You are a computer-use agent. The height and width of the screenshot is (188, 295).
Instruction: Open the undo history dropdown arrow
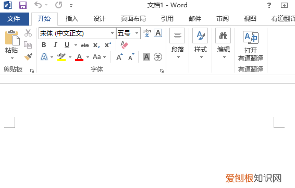pos(46,5)
